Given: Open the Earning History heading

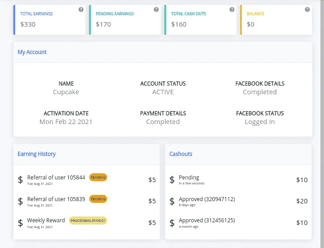Looking at the screenshot, I should tap(36, 154).
